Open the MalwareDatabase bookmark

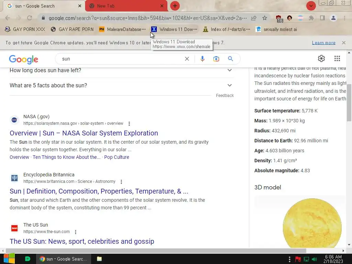point(123,30)
